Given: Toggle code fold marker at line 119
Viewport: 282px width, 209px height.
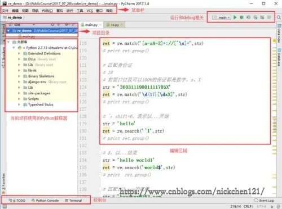Looking at the screenshot, I should tap(100, 51).
